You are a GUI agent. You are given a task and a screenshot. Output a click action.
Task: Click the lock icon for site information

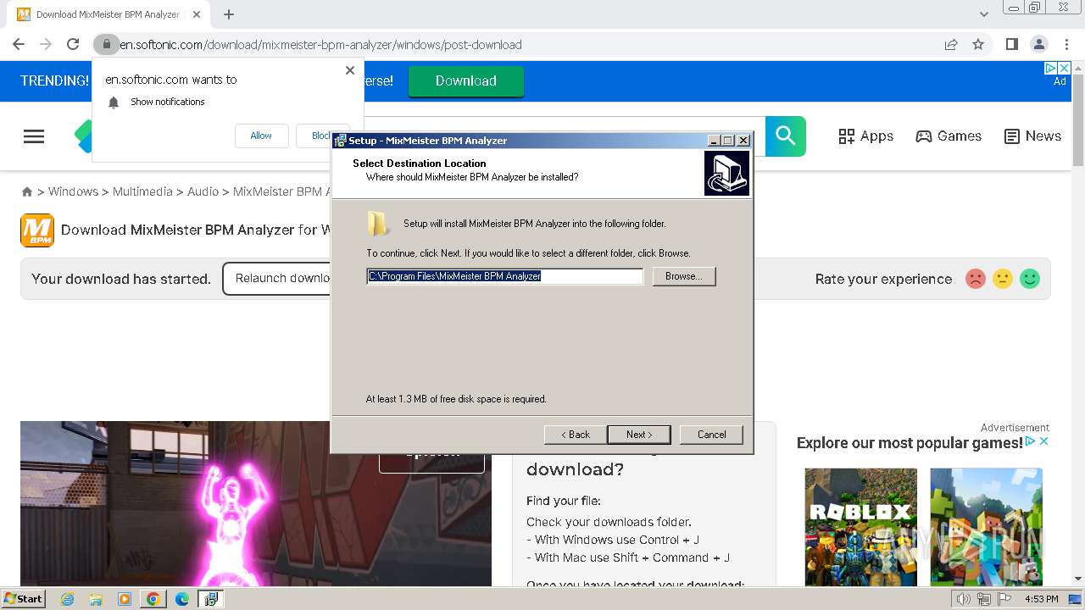106,44
